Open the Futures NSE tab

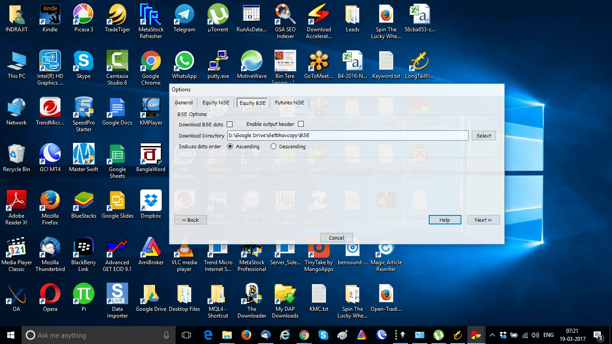pyautogui.click(x=289, y=103)
